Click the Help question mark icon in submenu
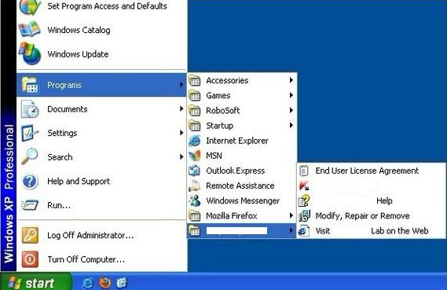This screenshot has height=290, width=447. pos(304,200)
